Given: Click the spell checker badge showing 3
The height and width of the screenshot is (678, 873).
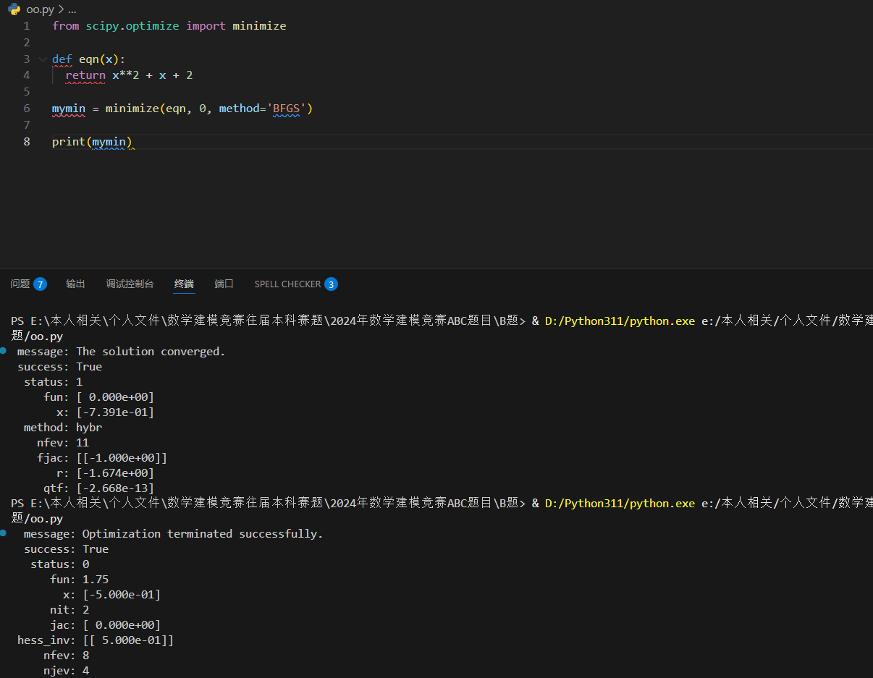Looking at the screenshot, I should point(331,284).
